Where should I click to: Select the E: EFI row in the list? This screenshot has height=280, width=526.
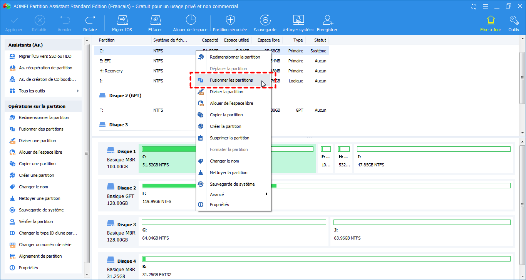[211, 61]
